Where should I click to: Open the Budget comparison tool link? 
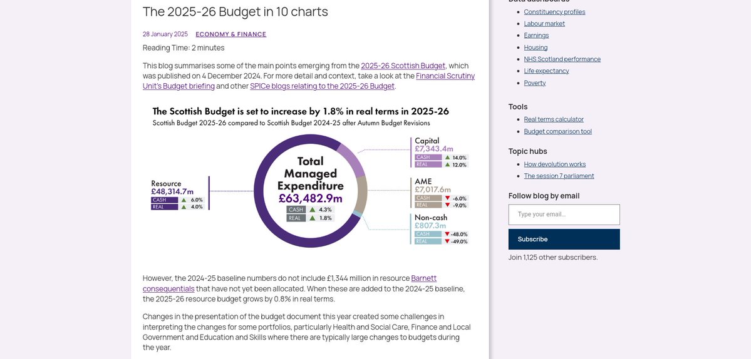(x=558, y=131)
